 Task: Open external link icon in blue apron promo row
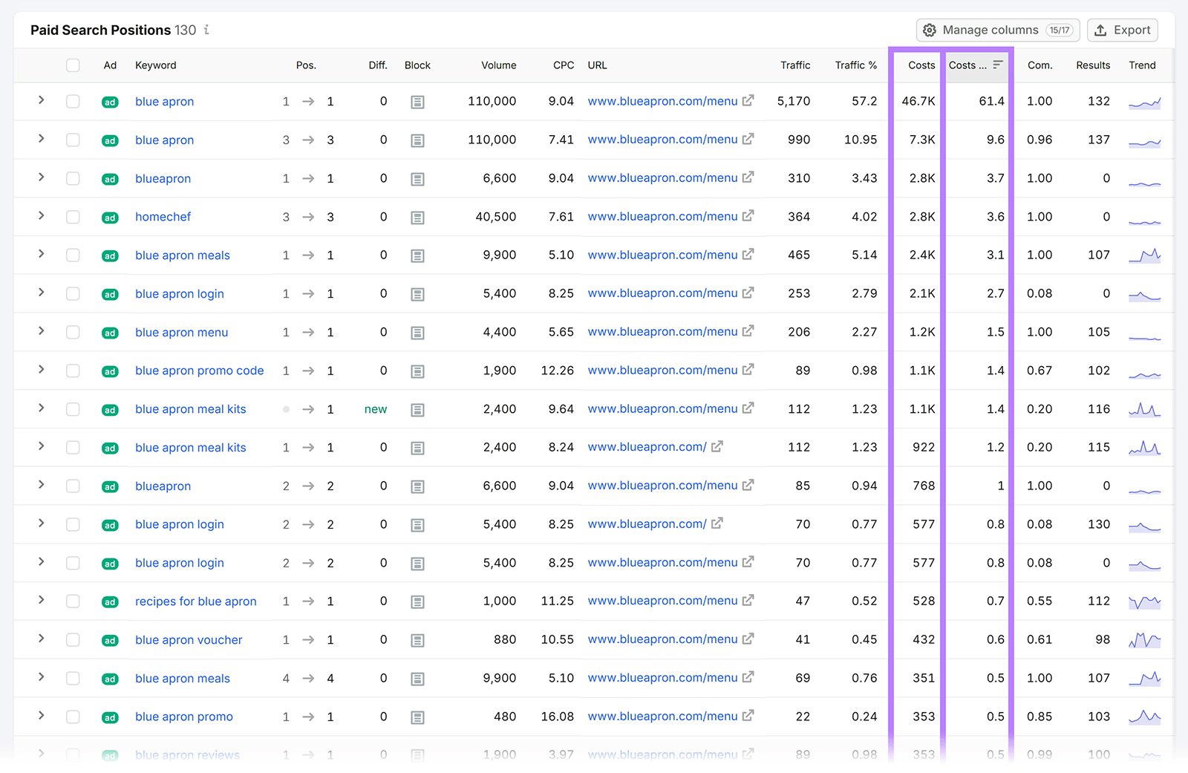pyautogui.click(x=748, y=716)
